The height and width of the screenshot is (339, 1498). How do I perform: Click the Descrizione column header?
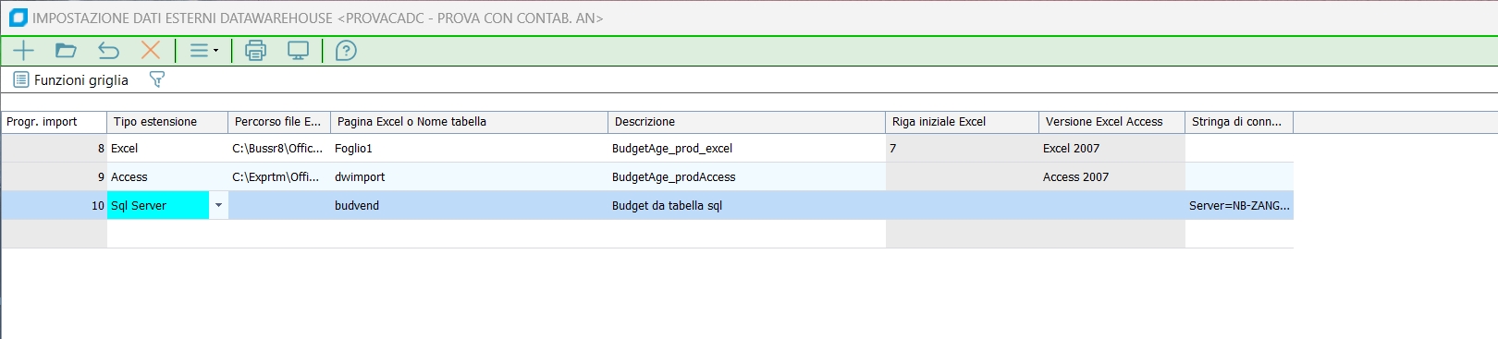pyautogui.click(x=746, y=122)
